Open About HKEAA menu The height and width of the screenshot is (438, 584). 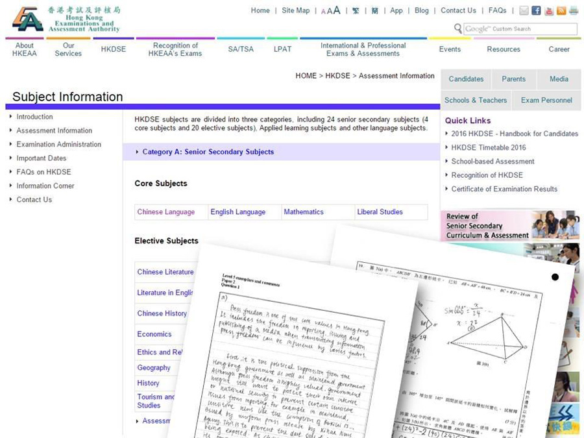(25, 49)
